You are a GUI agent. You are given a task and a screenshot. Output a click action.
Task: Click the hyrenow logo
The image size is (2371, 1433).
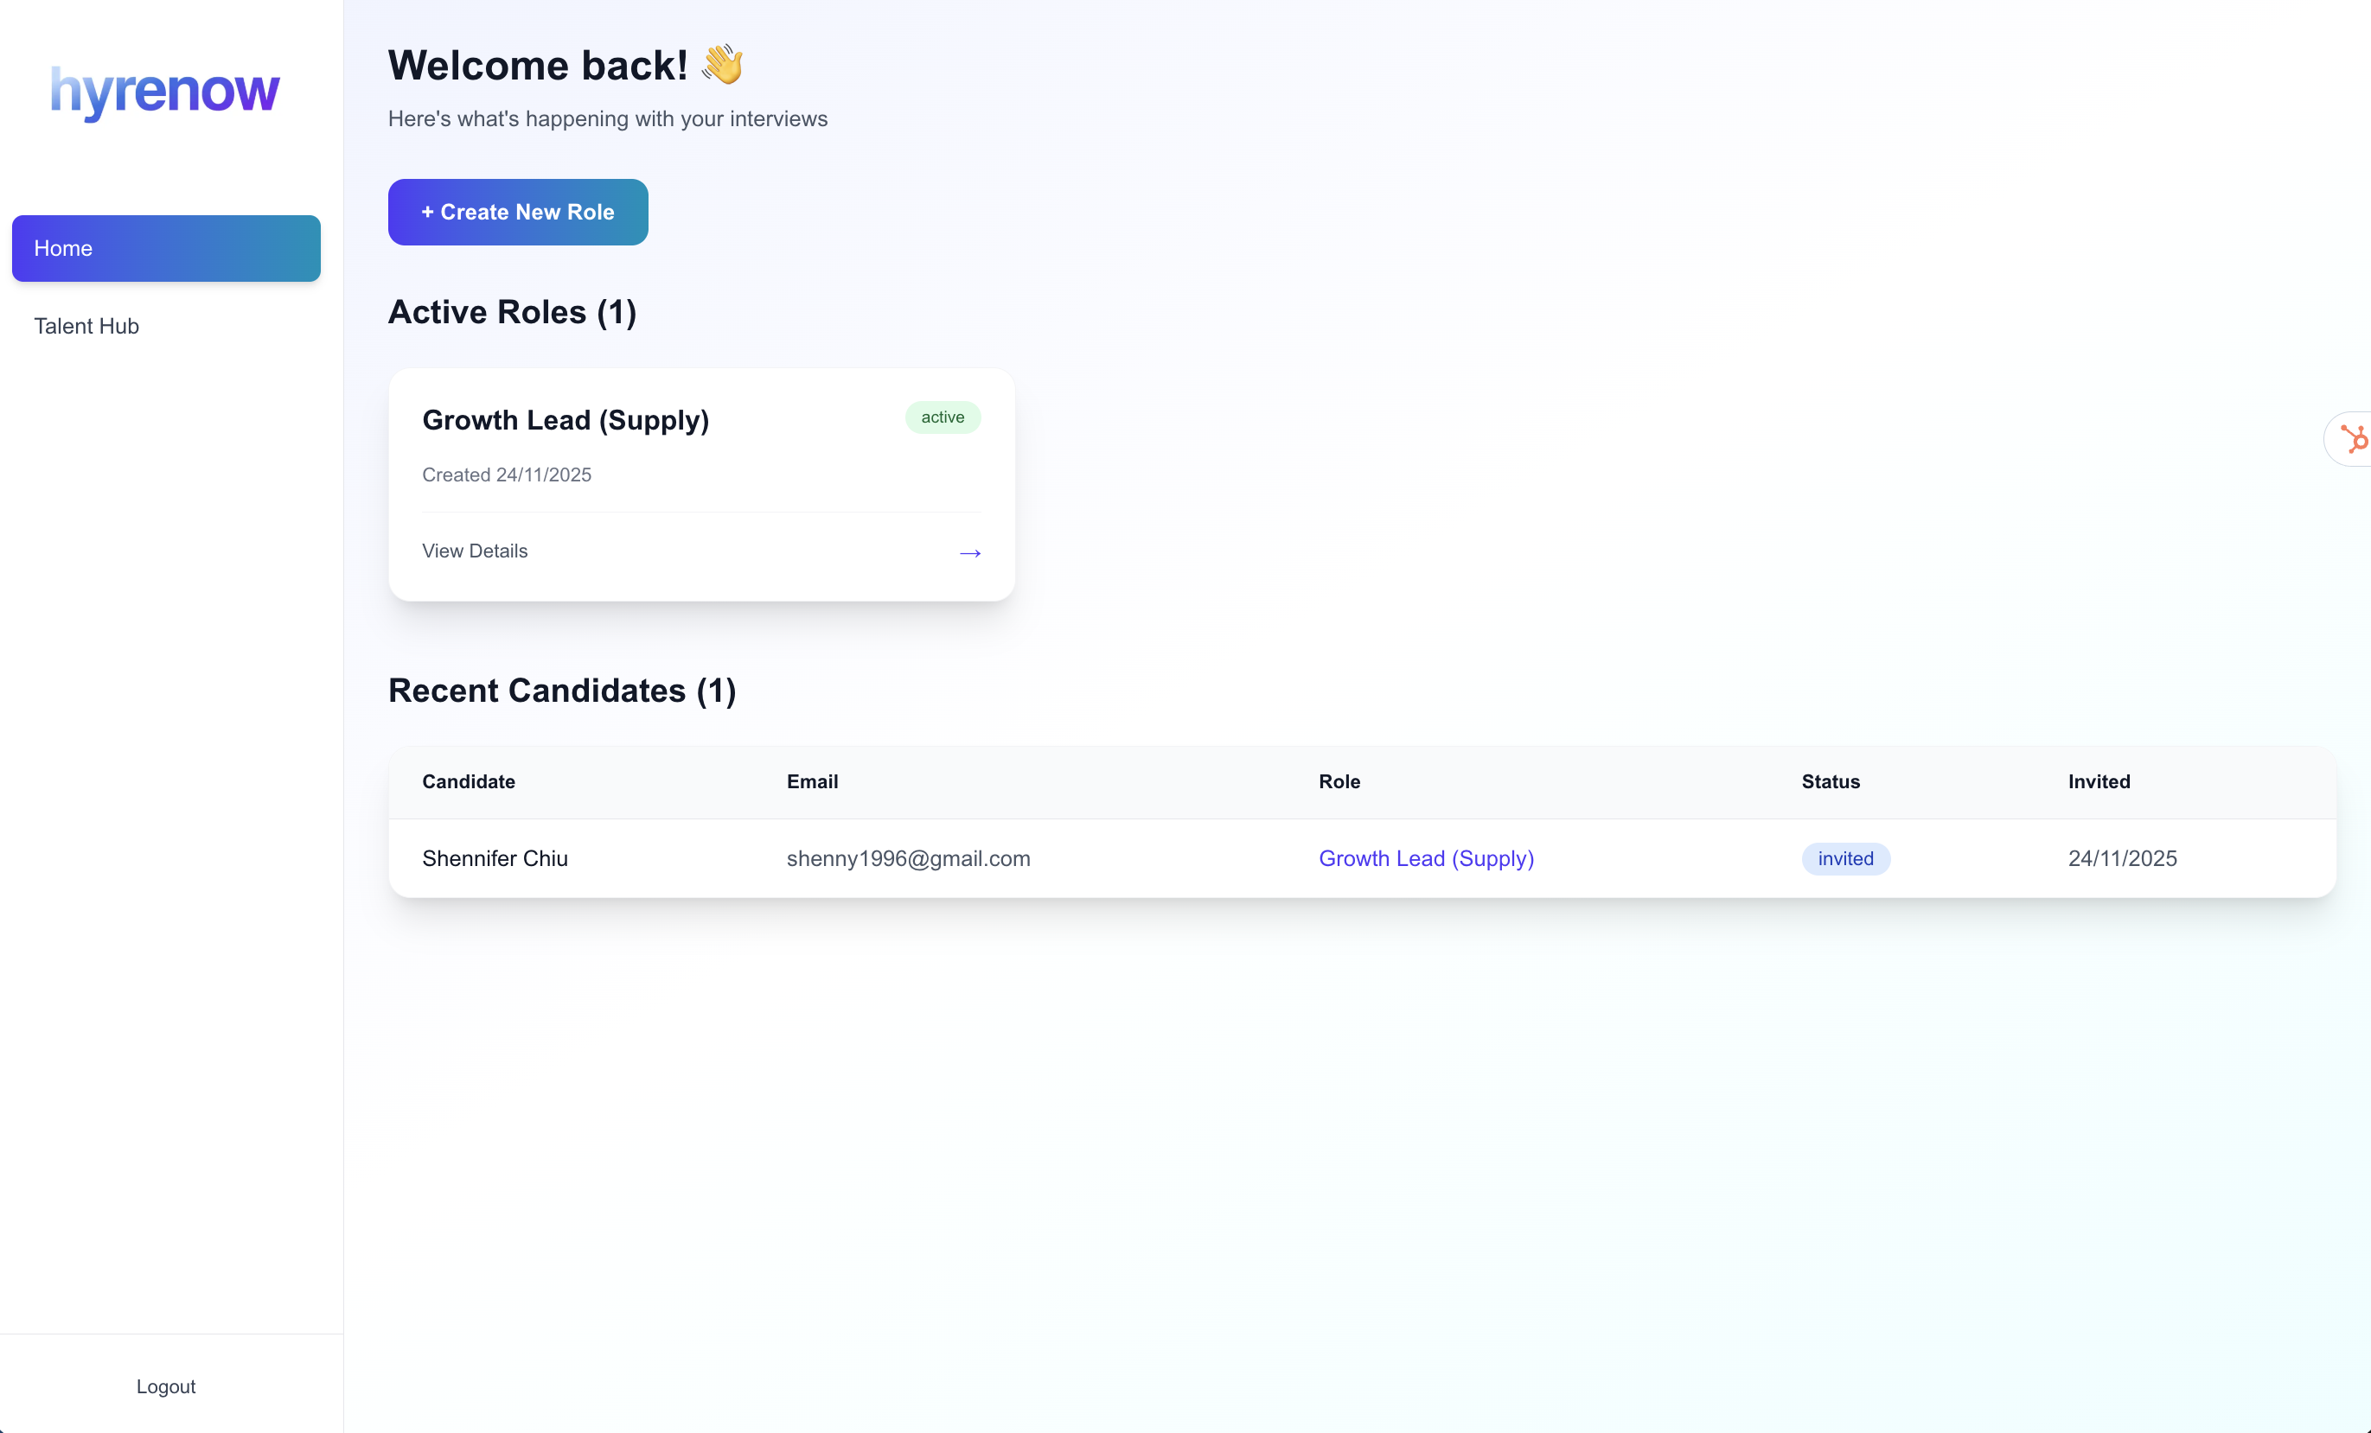point(164,92)
